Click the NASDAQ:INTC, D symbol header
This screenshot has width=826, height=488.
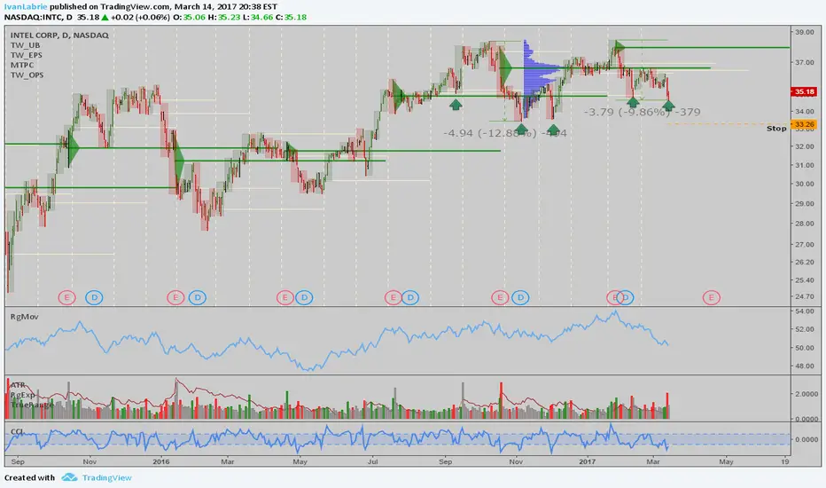[38, 17]
